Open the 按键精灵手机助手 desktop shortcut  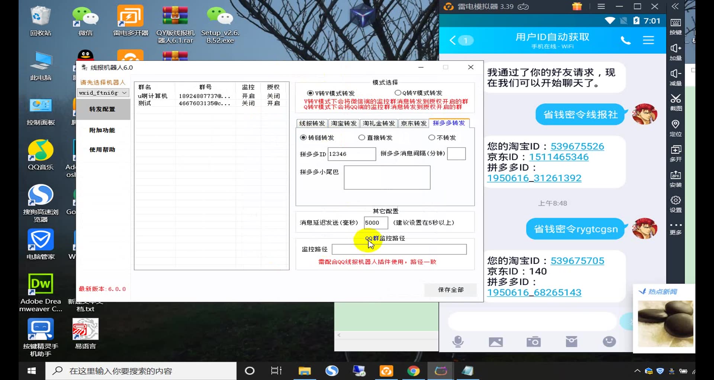click(41, 338)
